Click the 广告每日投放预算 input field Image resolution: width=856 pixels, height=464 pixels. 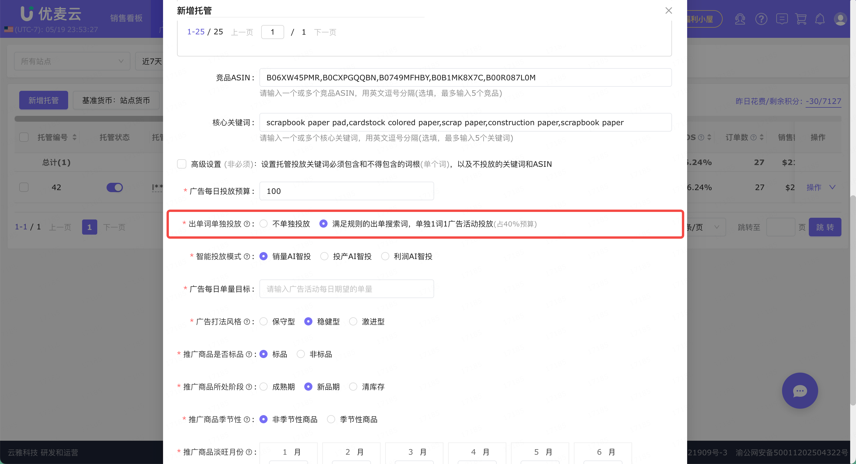tap(346, 191)
